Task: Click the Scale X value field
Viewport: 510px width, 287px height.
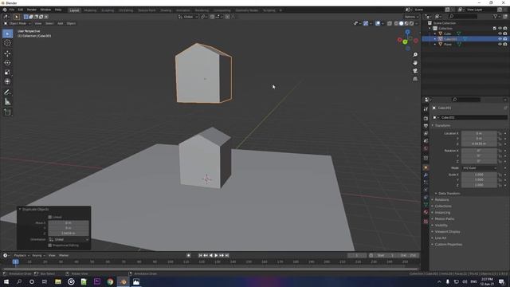Action: 480,175
